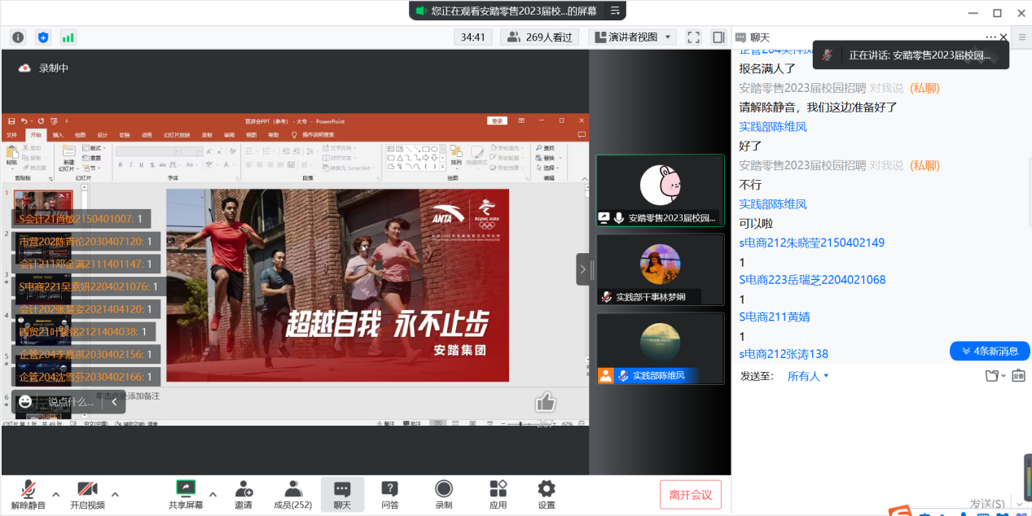
Task: Click the blue security shield icon
Action: [x=43, y=37]
